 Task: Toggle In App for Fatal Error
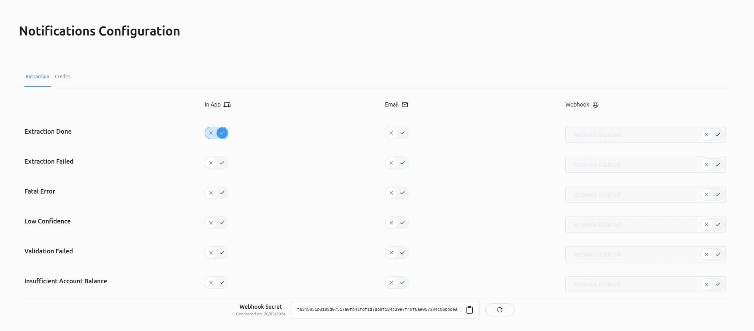pyautogui.click(x=217, y=193)
